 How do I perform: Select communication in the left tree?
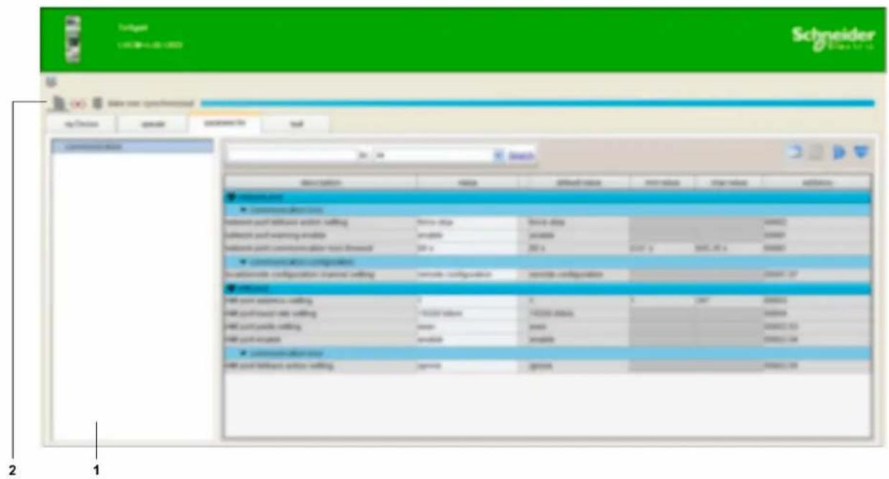pyautogui.click(x=133, y=147)
